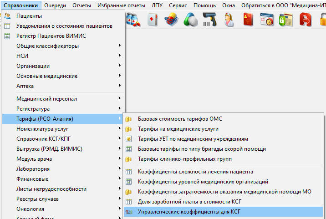Open the medical record book icon
Viewport: 326px width, 219px height.
click(153, 20)
